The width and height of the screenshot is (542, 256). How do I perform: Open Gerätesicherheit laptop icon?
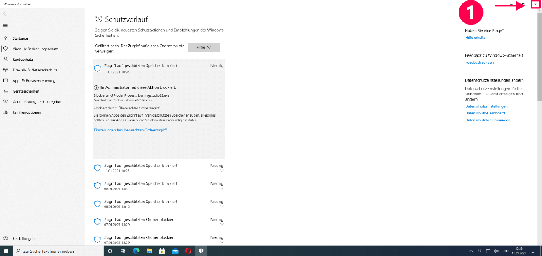(x=6, y=91)
